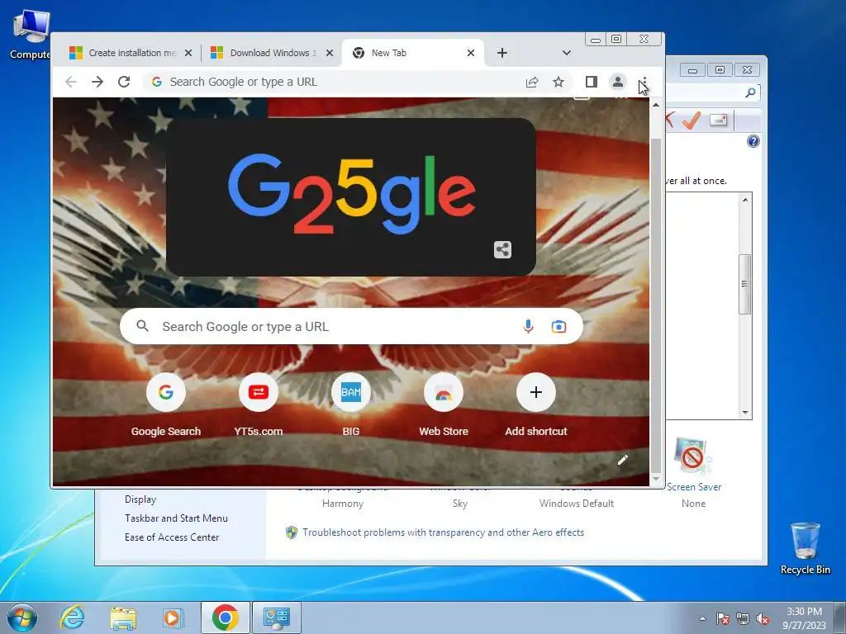The image size is (846, 634).
Task: Click Chrome page scrollbar down arrow
Action: pyautogui.click(x=656, y=479)
